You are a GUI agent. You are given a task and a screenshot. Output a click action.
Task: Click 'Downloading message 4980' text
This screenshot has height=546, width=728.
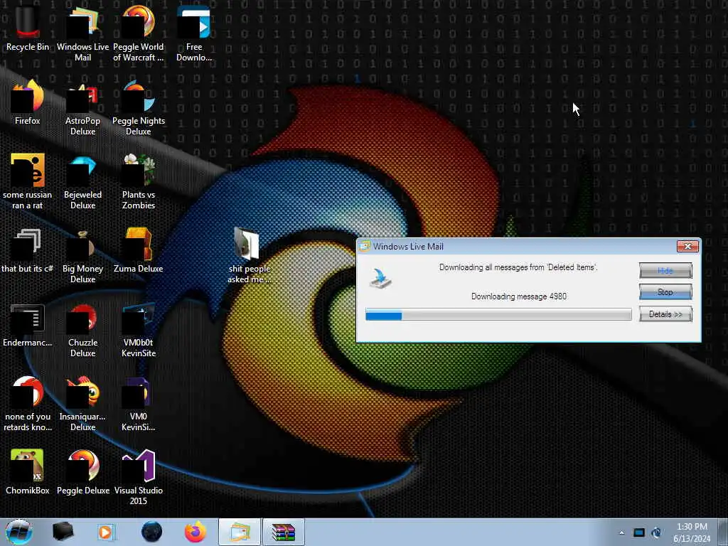click(518, 296)
